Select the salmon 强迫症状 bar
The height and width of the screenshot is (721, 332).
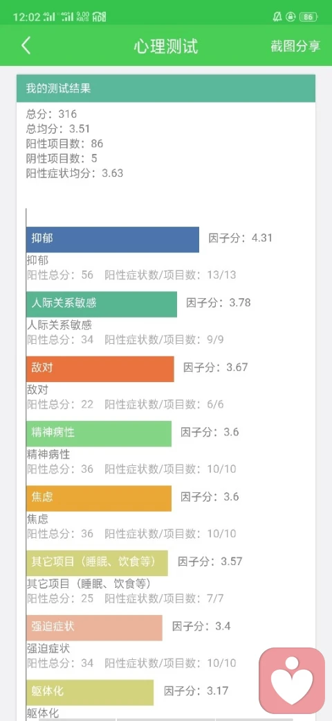[94, 627]
